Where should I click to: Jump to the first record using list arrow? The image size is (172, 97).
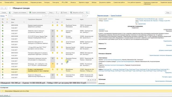coord(88,80)
